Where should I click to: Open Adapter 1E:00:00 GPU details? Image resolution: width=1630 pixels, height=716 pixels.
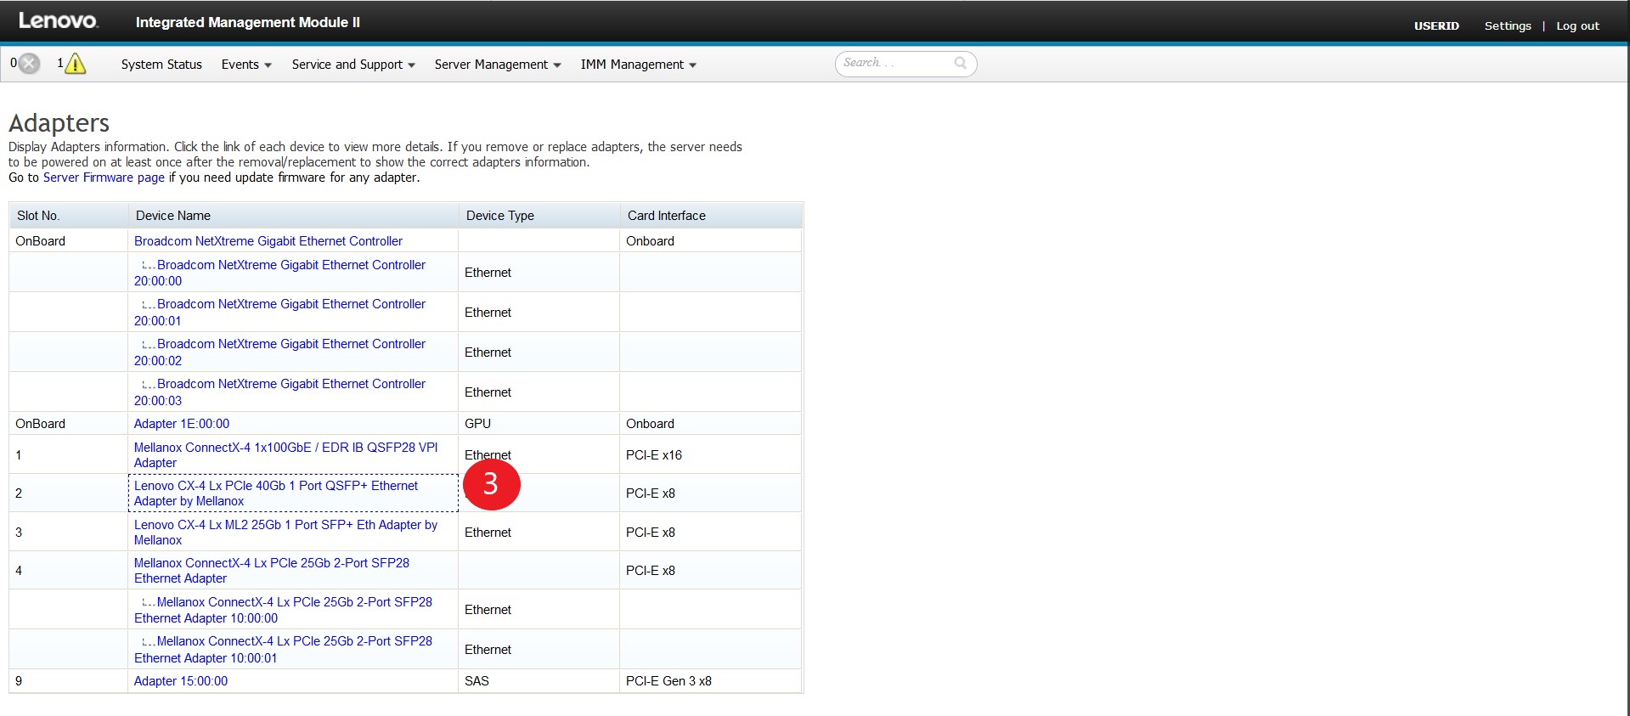point(182,424)
